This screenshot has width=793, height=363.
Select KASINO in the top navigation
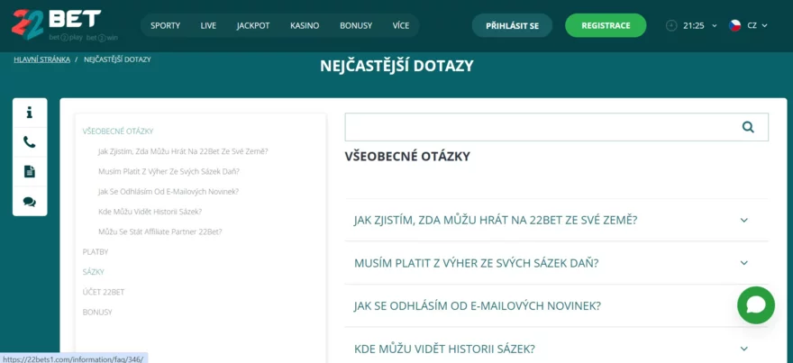tap(305, 25)
